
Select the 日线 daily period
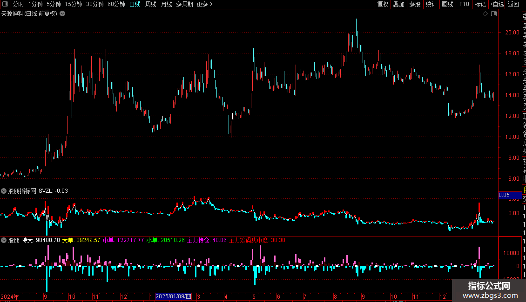pyautogui.click(x=135, y=4)
